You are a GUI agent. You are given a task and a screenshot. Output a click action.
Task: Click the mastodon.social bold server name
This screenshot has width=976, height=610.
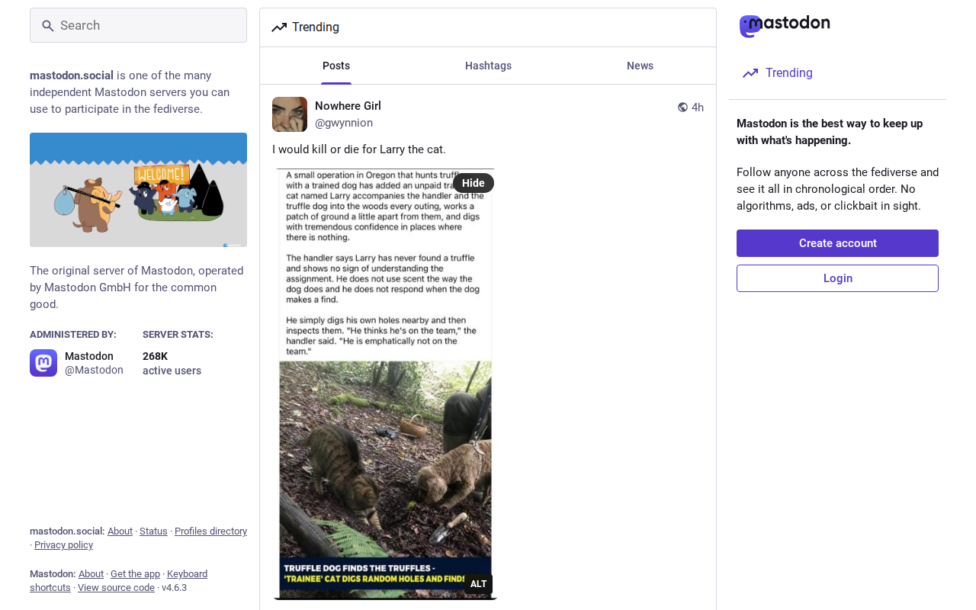[x=72, y=75]
